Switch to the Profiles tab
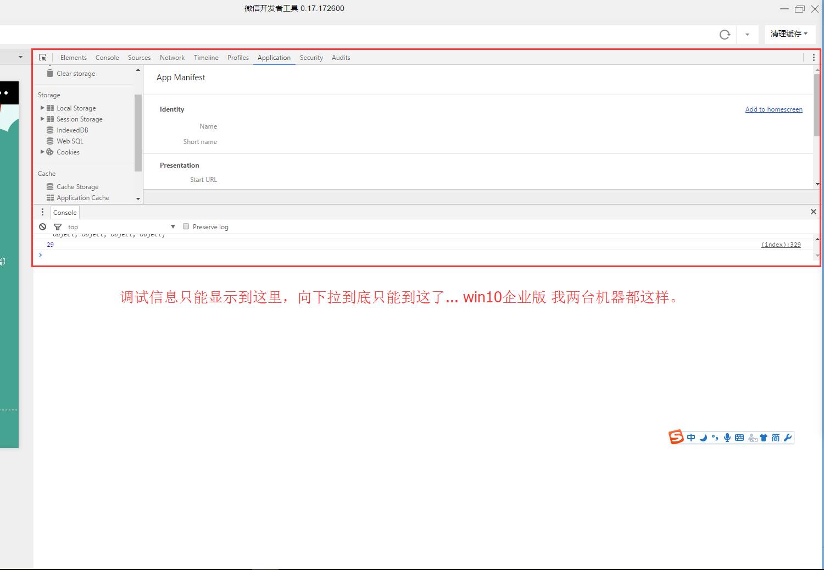The width and height of the screenshot is (824, 570). [x=238, y=57]
